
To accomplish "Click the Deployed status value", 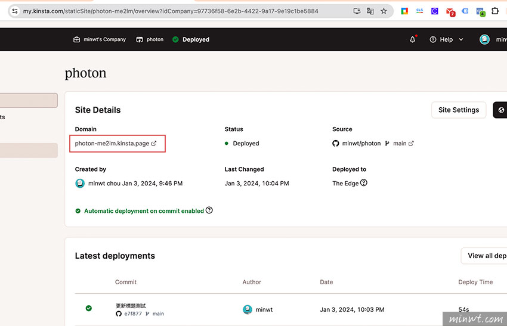I will pos(246,143).
